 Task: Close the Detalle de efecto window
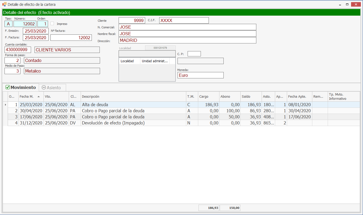(356, 5)
